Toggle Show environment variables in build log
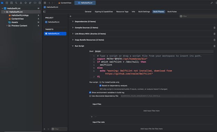 pyautogui.click(x=90, y=92)
